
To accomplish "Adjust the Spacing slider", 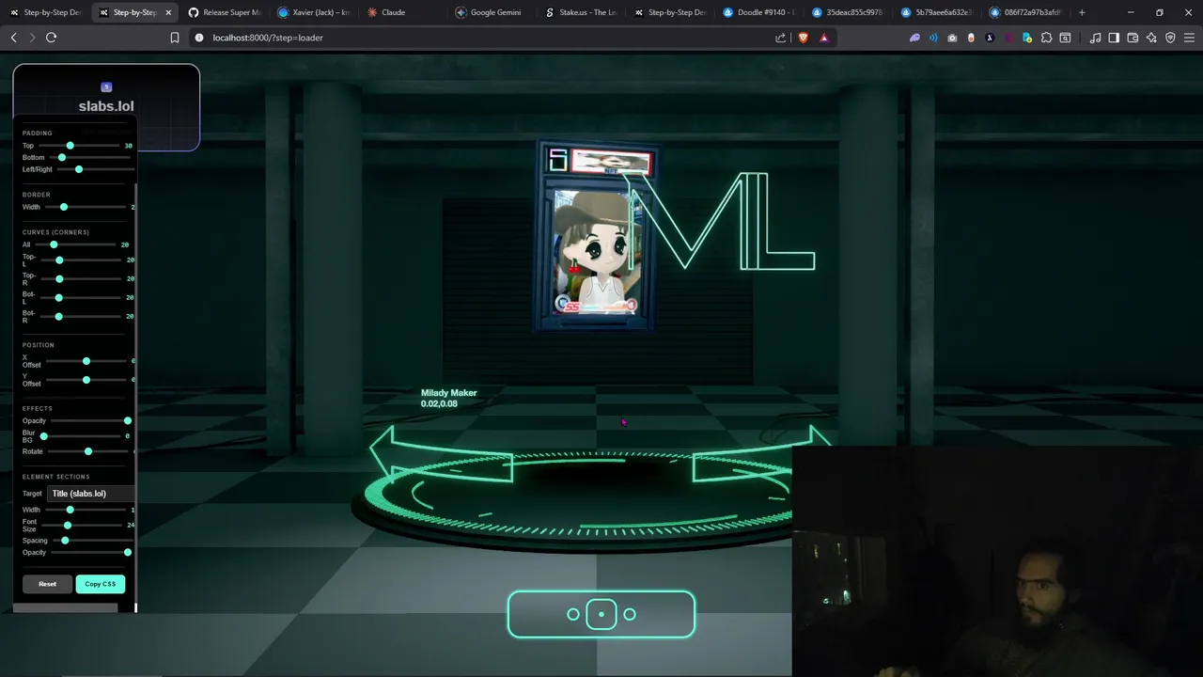I will [x=91, y=540].
